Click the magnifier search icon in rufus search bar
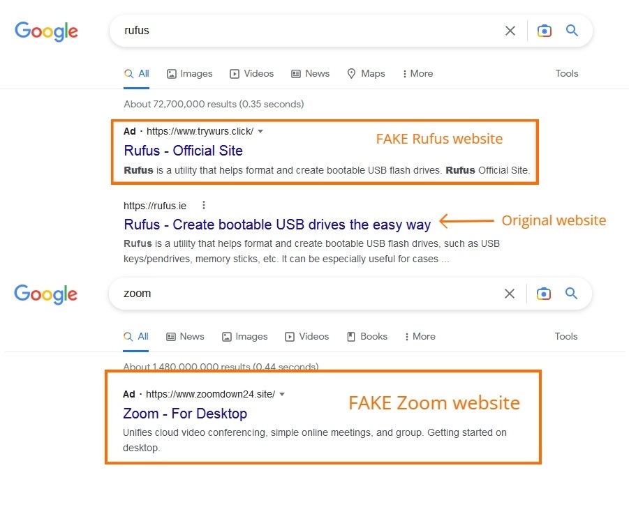The image size is (629, 507). 572,31
